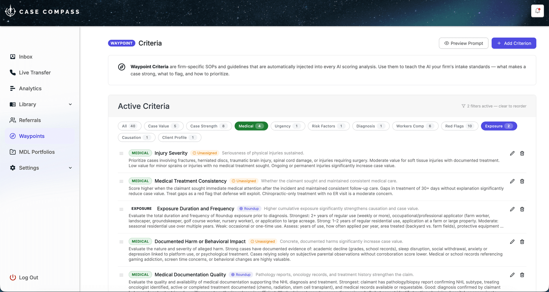Image resolution: width=549 pixels, height=292 pixels.
Task: Edit the Exposure Duration and Frequency criterion
Action: coord(512,209)
